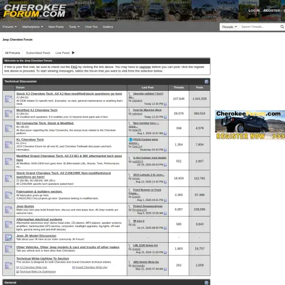The image size is (285, 285).
Task: Open the Forums dropdown menu
Action: 9,27
